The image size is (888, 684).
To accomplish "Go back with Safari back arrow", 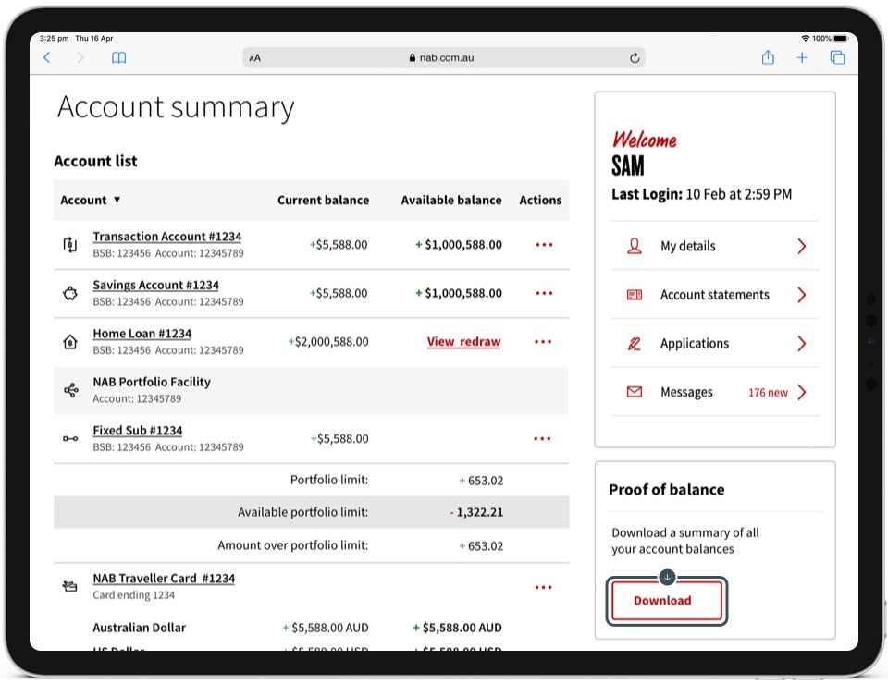I will [47, 57].
